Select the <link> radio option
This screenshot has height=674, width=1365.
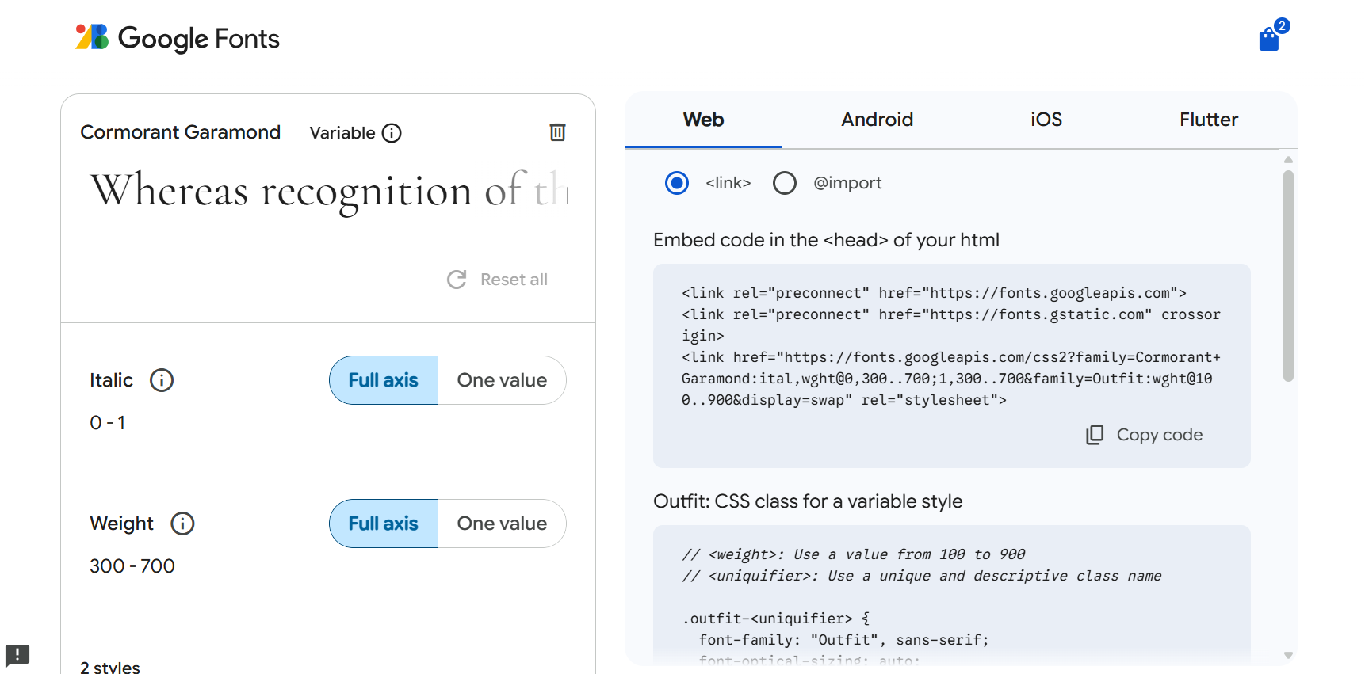[677, 183]
